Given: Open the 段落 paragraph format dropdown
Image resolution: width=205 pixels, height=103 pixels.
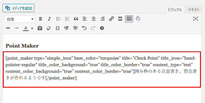Looking at the screenshot, I should (x=20, y=19).
